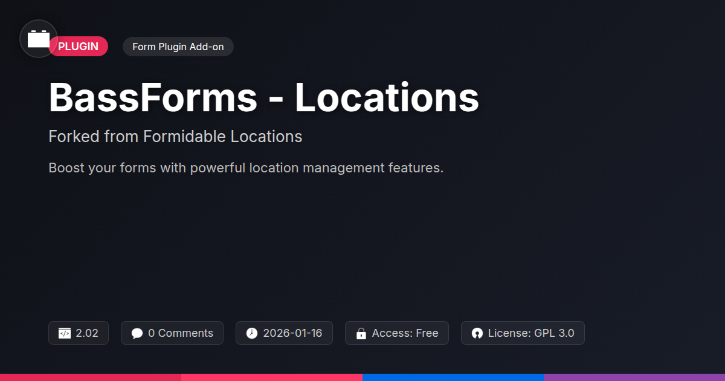Select the Forked from Formidable Locations subtitle
The width and height of the screenshot is (725, 381).
tap(175, 137)
